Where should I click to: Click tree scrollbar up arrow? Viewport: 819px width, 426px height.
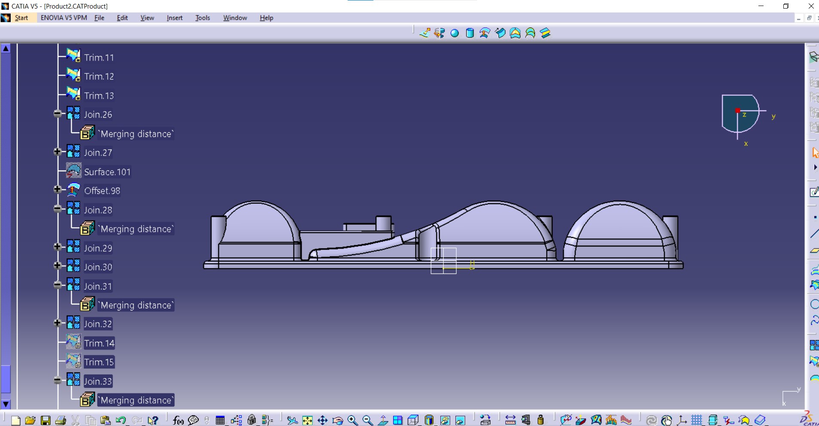coord(6,48)
